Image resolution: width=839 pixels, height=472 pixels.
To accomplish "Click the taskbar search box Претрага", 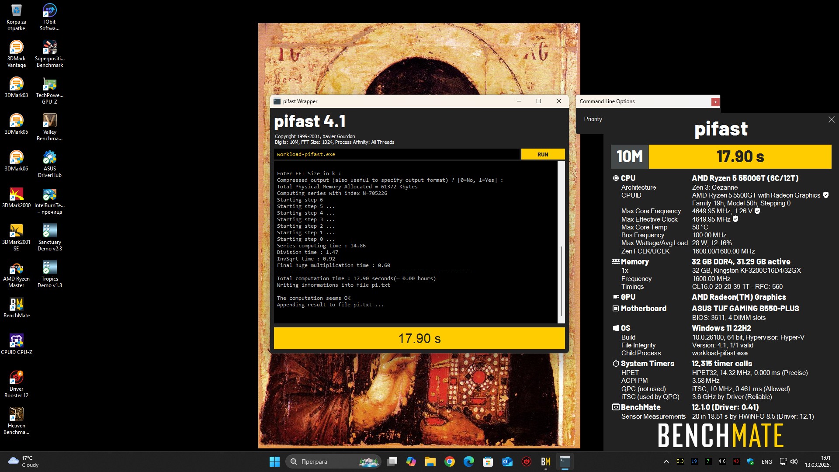I will pyautogui.click(x=333, y=462).
